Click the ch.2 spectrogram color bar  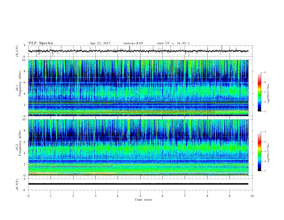259,151
